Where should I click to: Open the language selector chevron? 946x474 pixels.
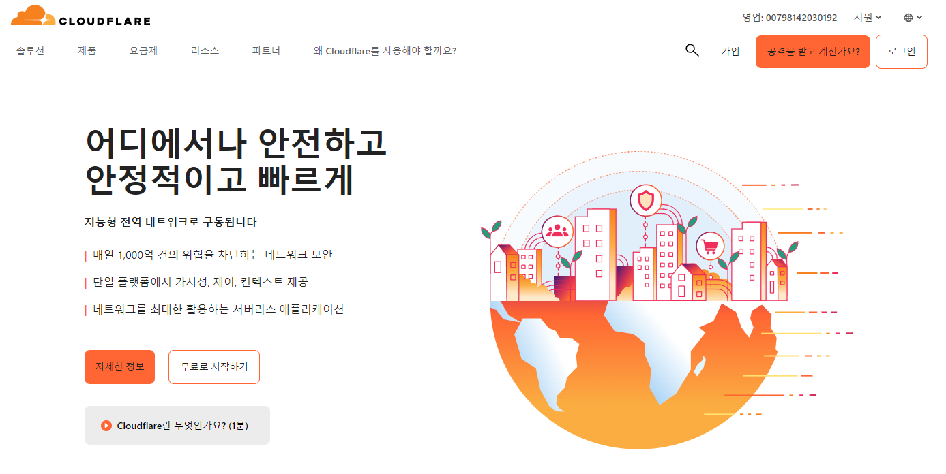[x=919, y=18]
